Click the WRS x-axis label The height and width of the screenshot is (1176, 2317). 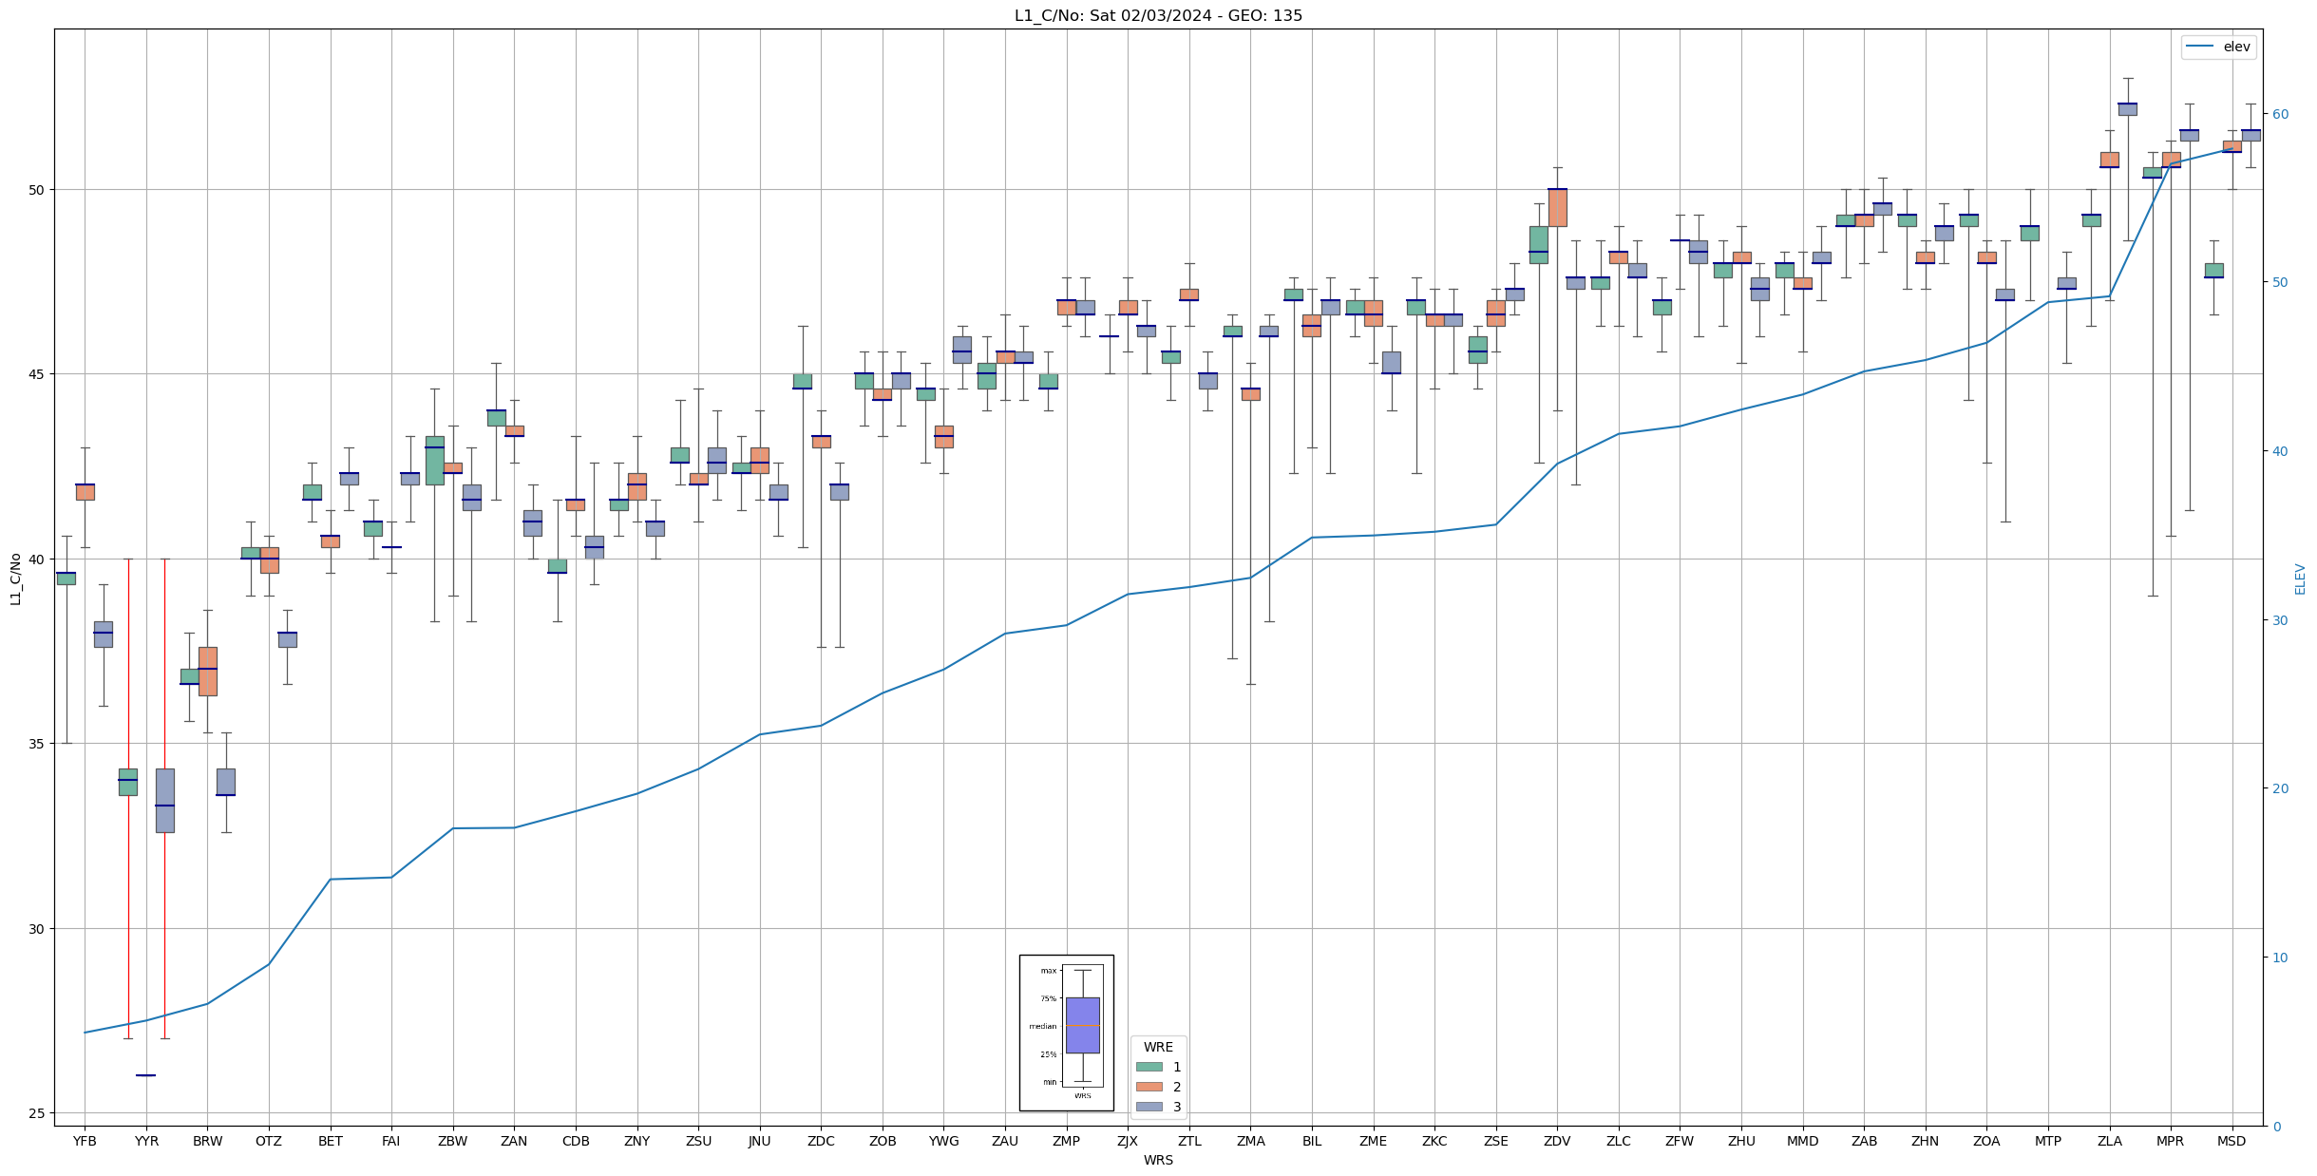[1158, 1161]
